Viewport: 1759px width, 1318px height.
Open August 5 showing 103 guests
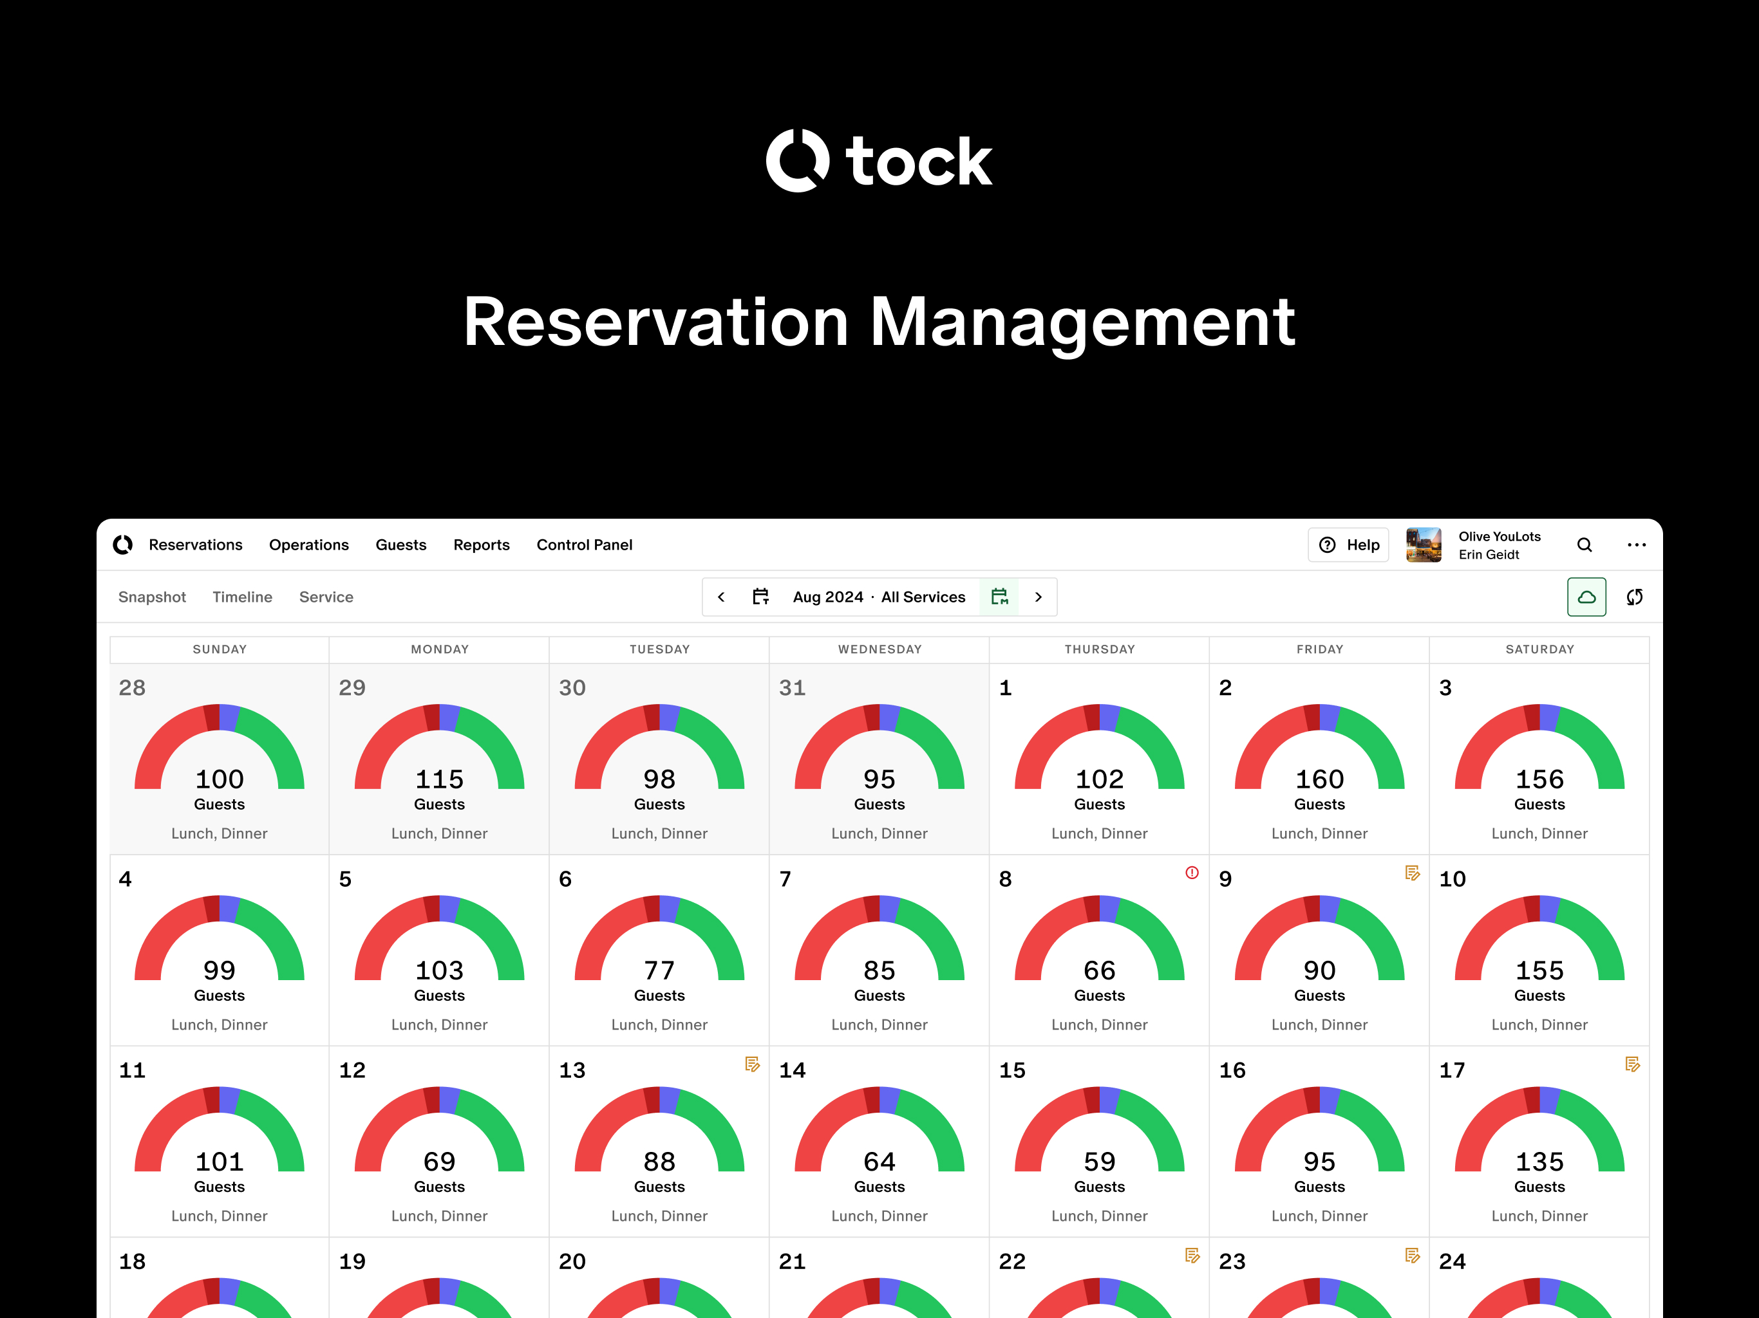pos(440,950)
